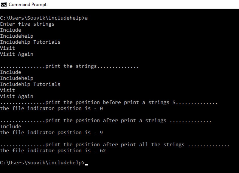Screen dimensions: 239x173
Task: Click the first prompt line ending with 'a'
Action: click(44, 18)
